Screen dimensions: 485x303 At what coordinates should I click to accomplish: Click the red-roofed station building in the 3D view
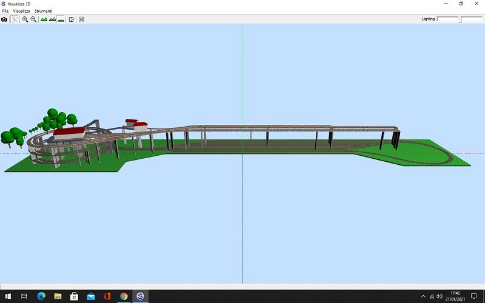(x=68, y=133)
